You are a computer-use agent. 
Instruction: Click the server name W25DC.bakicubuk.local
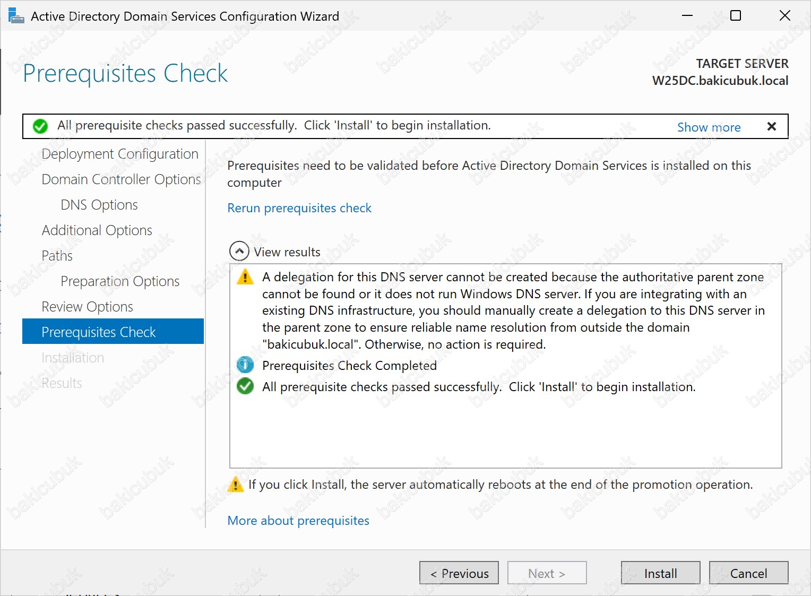[720, 81]
